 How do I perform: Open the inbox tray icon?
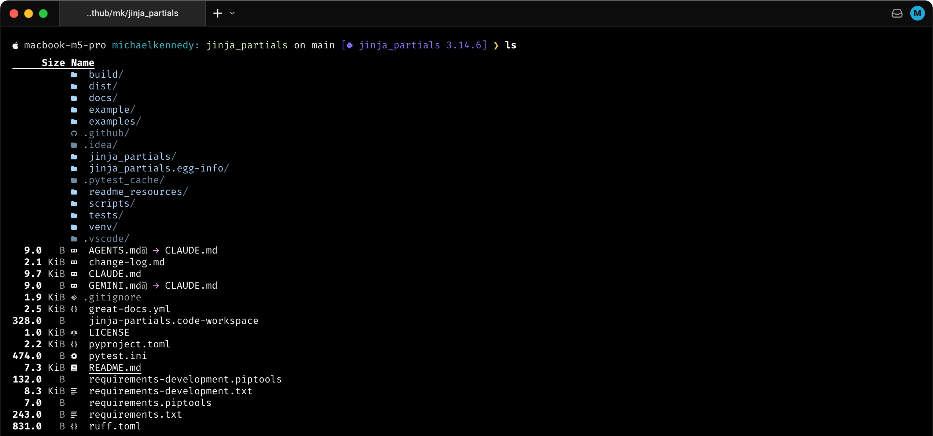(897, 13)
